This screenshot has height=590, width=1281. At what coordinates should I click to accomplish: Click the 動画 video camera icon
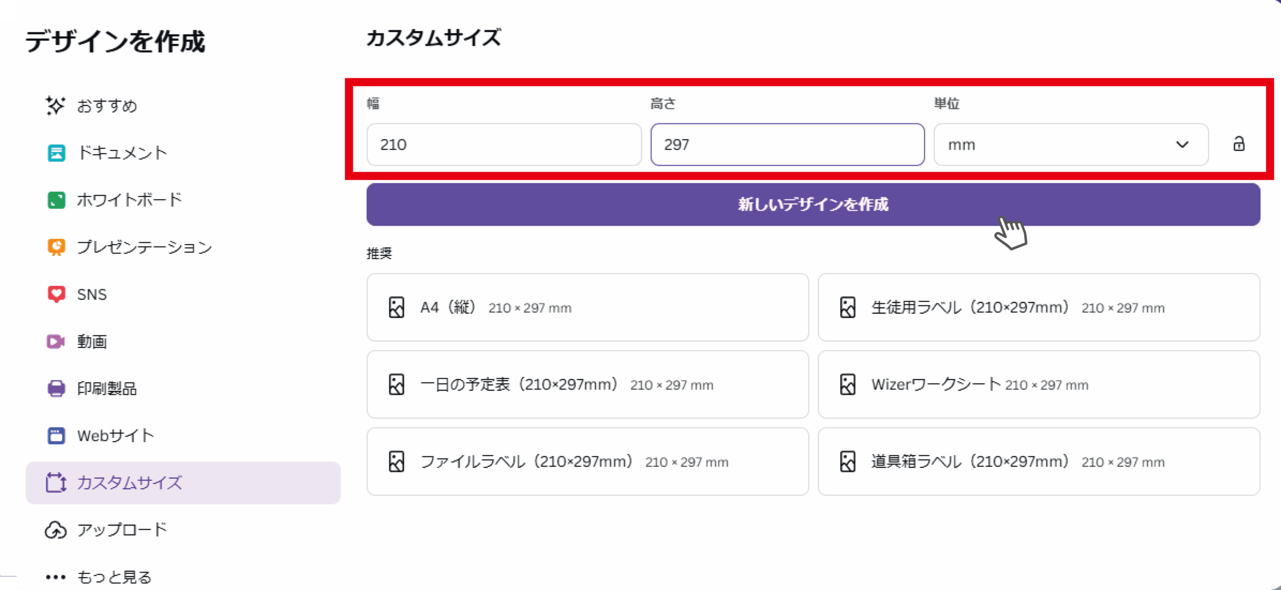coord(56,341)
